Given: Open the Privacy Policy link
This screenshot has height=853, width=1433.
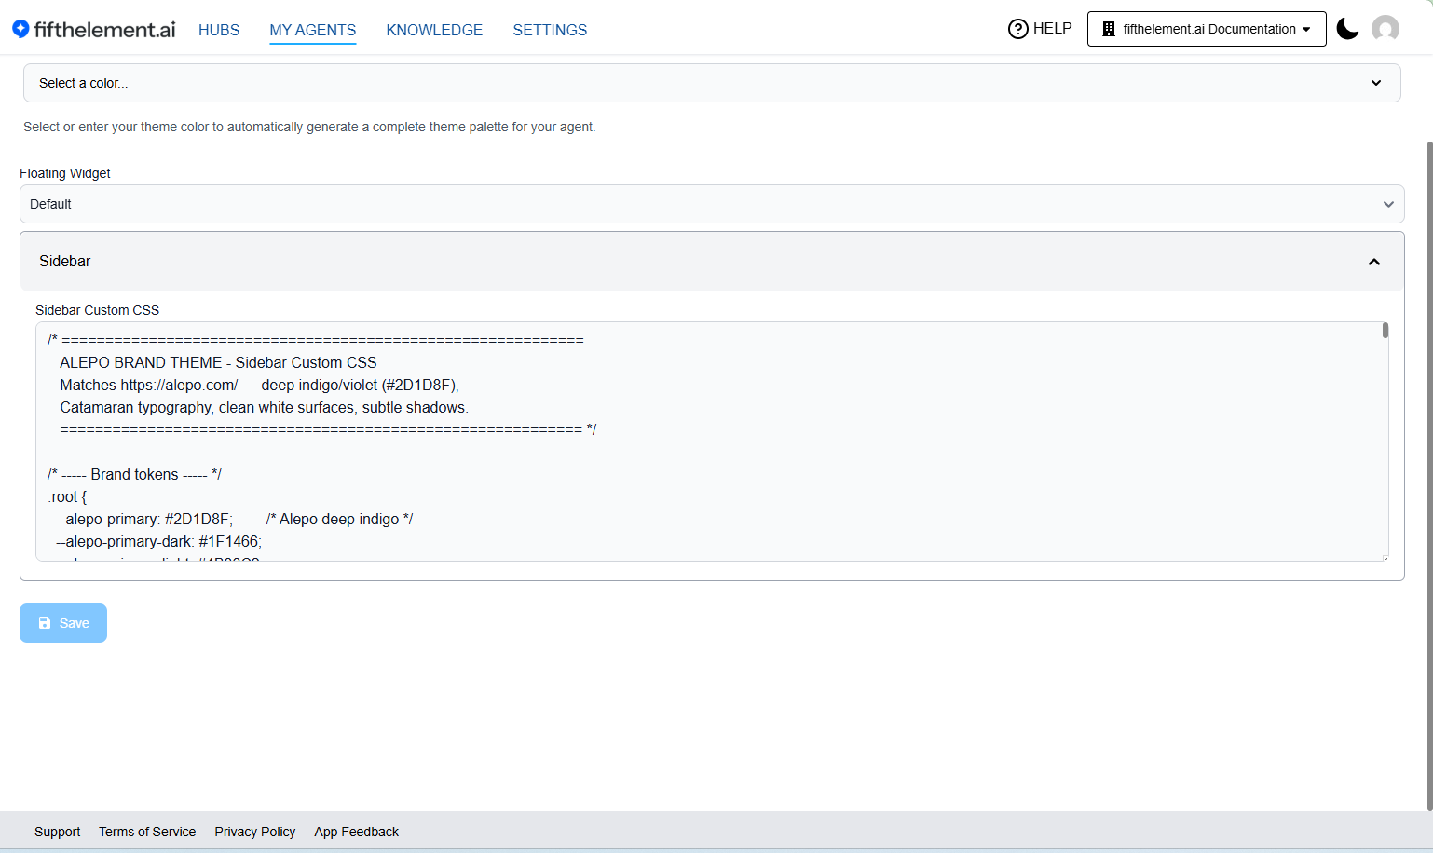Looking at the screenshot, I should [255, 832].
